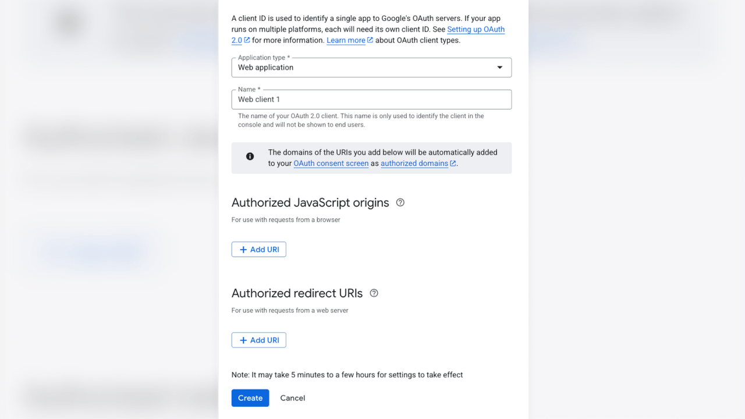This screenshot has height=419, width=745.
Task: Visit the authorized domains link
Action: pos(414,164)
